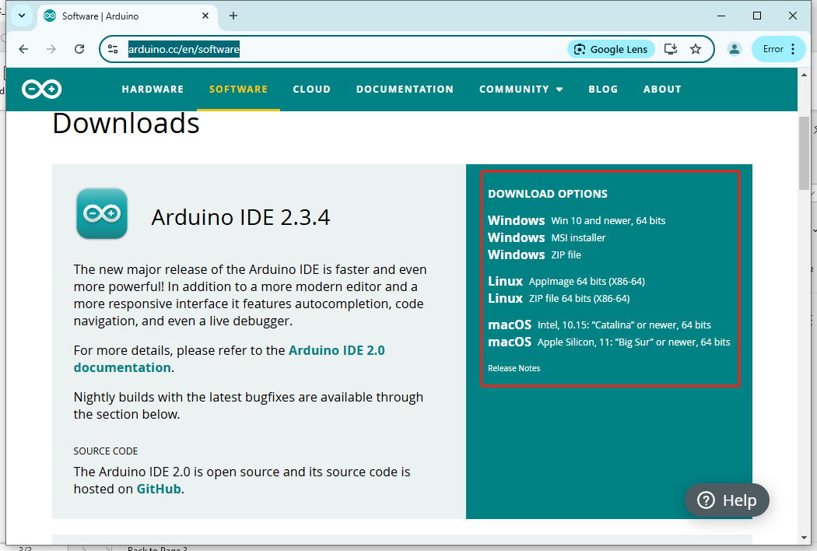Download macOS Apple Silicon version
Screen dimensions: 817x551
point(609,342)
